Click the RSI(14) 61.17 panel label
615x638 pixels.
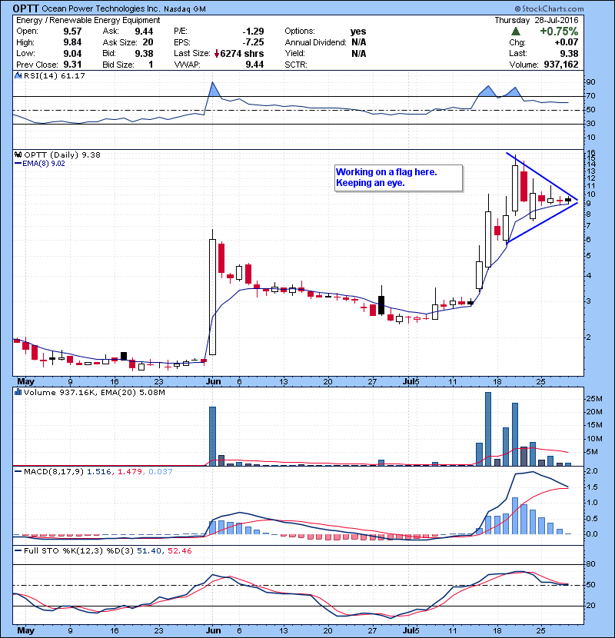pos(54,75)
